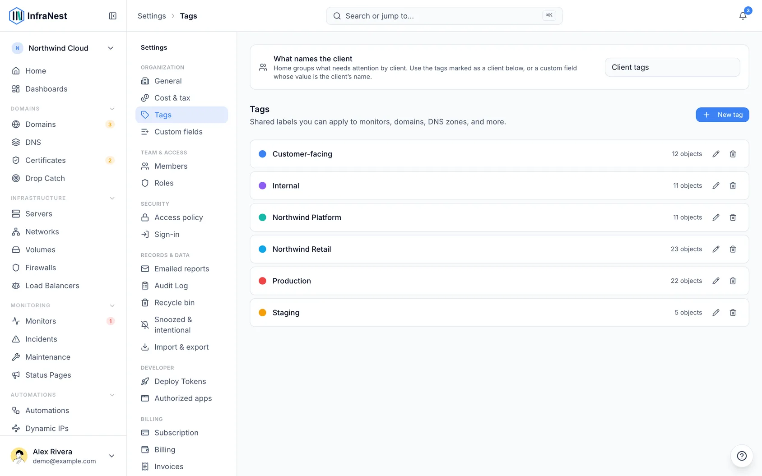Screen dimensions: 762x476
Task: Open the Client tags dropdown
Action: (x=672, y=67)
